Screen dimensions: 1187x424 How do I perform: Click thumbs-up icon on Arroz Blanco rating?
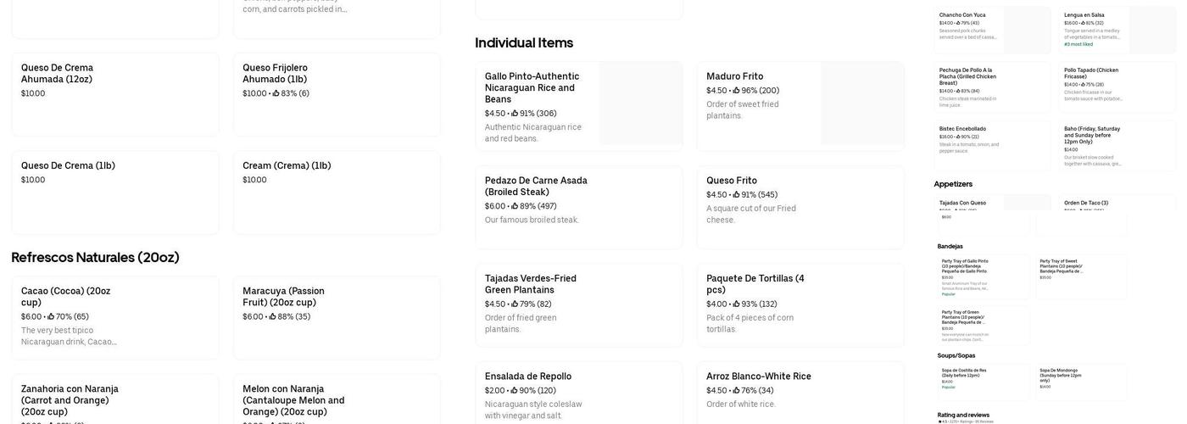(737, 391)
